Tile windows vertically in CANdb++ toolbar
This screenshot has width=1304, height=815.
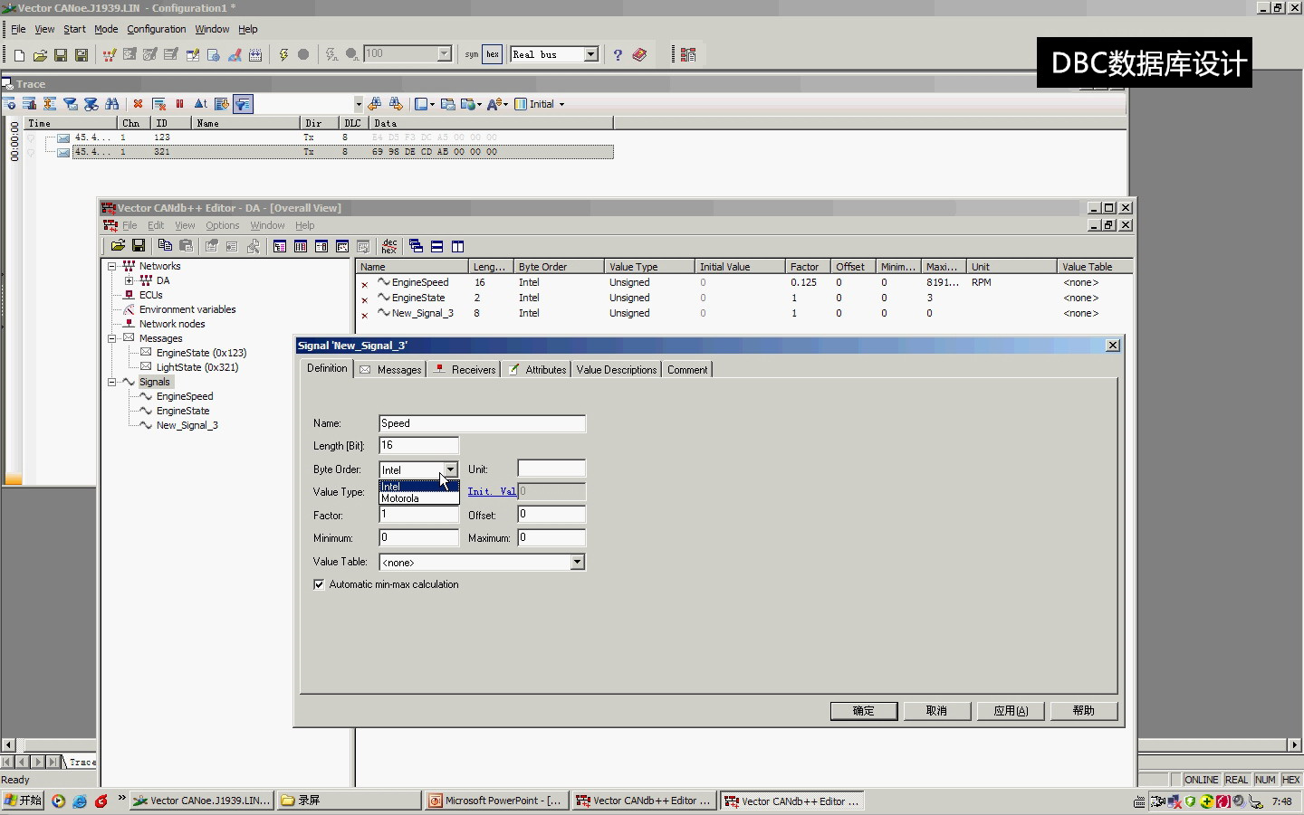[x=457, y=246]
